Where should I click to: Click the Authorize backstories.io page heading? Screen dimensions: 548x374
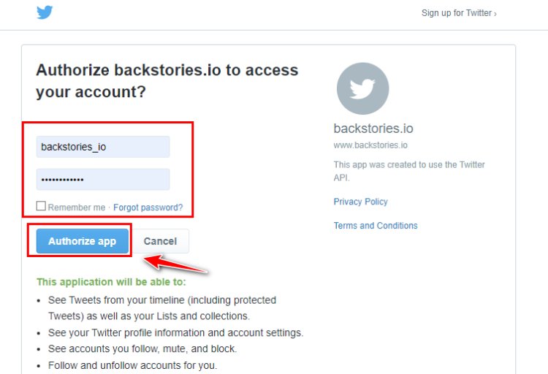167,81
